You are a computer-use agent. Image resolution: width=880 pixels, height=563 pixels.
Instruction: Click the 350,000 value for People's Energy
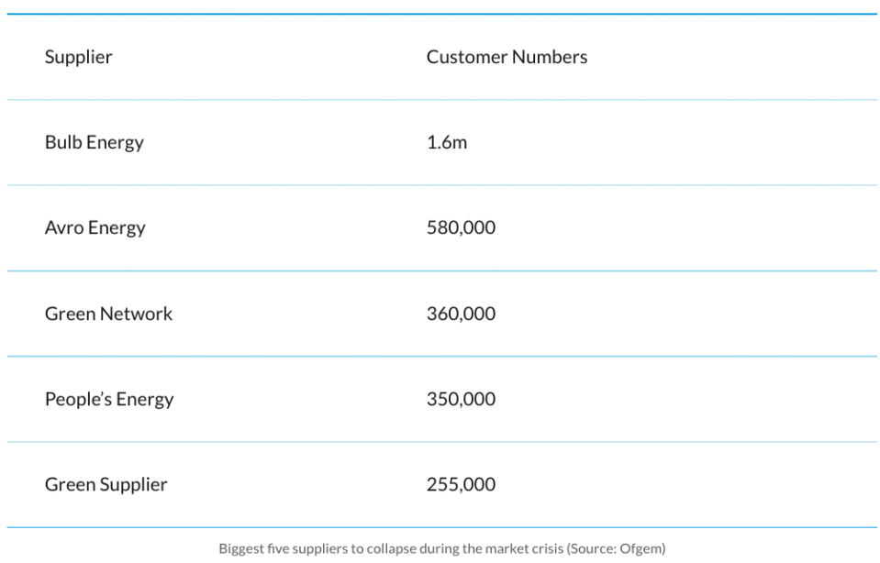(x=461, y=399)
